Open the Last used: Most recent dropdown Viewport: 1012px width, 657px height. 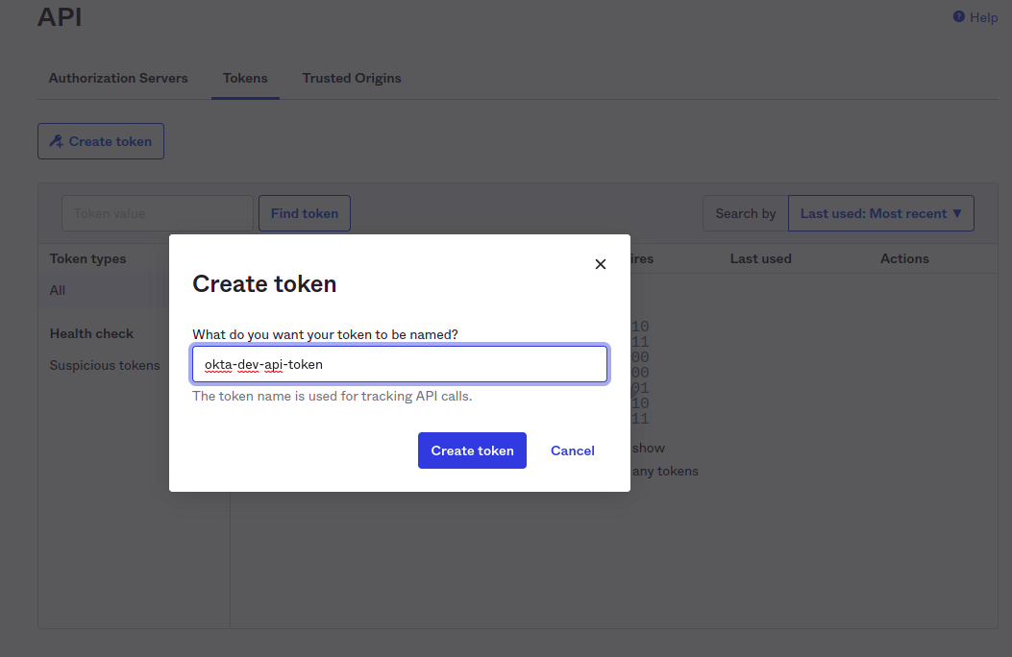coord(880,212)
